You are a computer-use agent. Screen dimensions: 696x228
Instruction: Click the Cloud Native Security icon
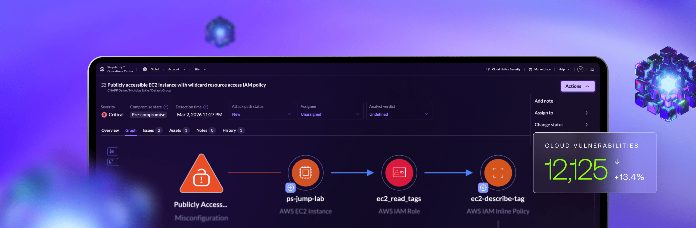(488, 69)
